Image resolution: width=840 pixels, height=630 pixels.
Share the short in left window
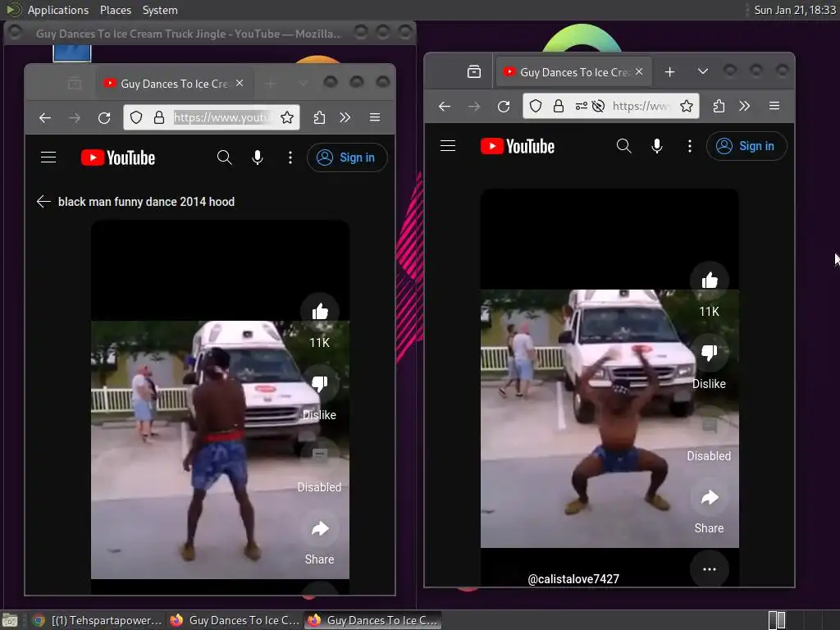pyautogui.click(x=320, y=529)
